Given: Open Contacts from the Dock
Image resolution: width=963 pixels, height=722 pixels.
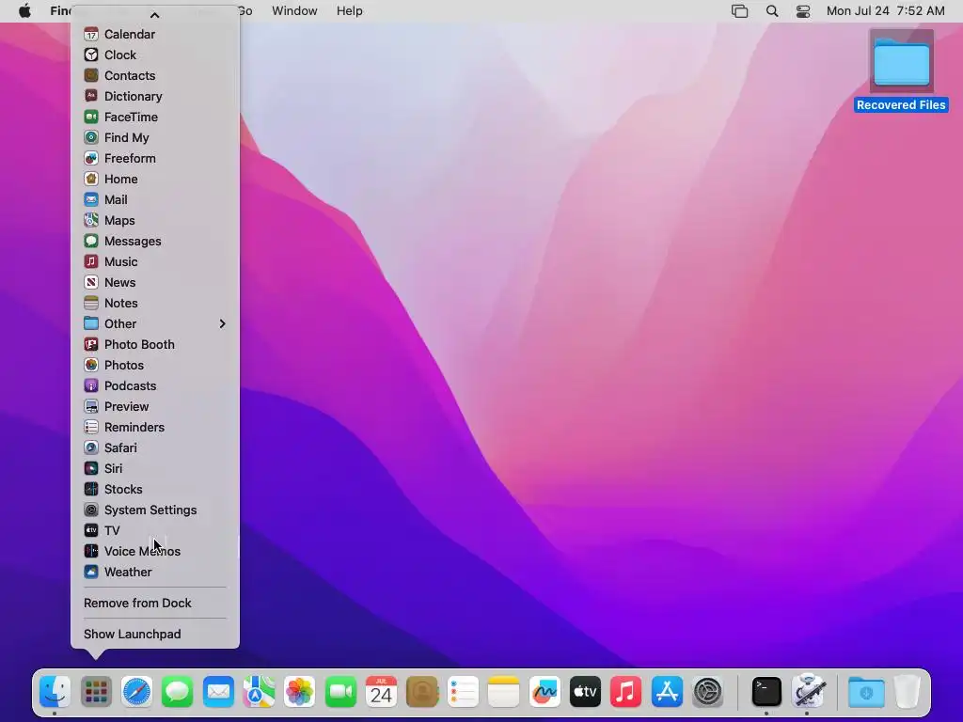Looking at the screenshot, I should (x=422, y=692).
